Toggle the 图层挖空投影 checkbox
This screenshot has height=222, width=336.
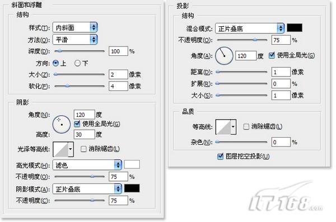point(220,156)
